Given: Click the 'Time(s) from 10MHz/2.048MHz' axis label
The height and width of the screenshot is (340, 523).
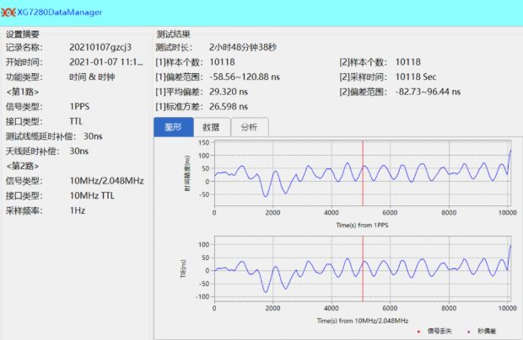Looking at the screenshot, I should (x=362, y=321).
